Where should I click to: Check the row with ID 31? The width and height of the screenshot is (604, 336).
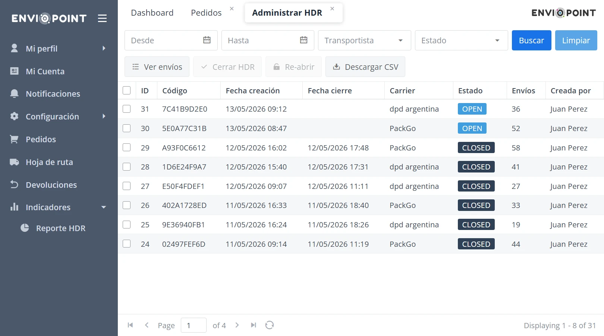[127, 109]
